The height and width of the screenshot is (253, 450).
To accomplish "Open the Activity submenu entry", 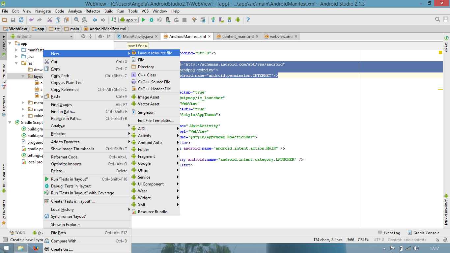I will pos(145,136).
